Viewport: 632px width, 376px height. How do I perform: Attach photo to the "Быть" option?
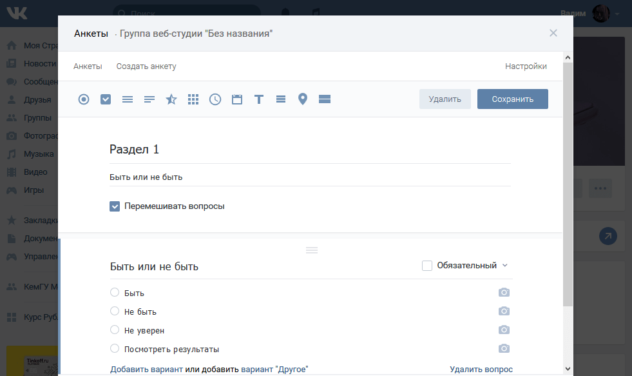[504, 293]
